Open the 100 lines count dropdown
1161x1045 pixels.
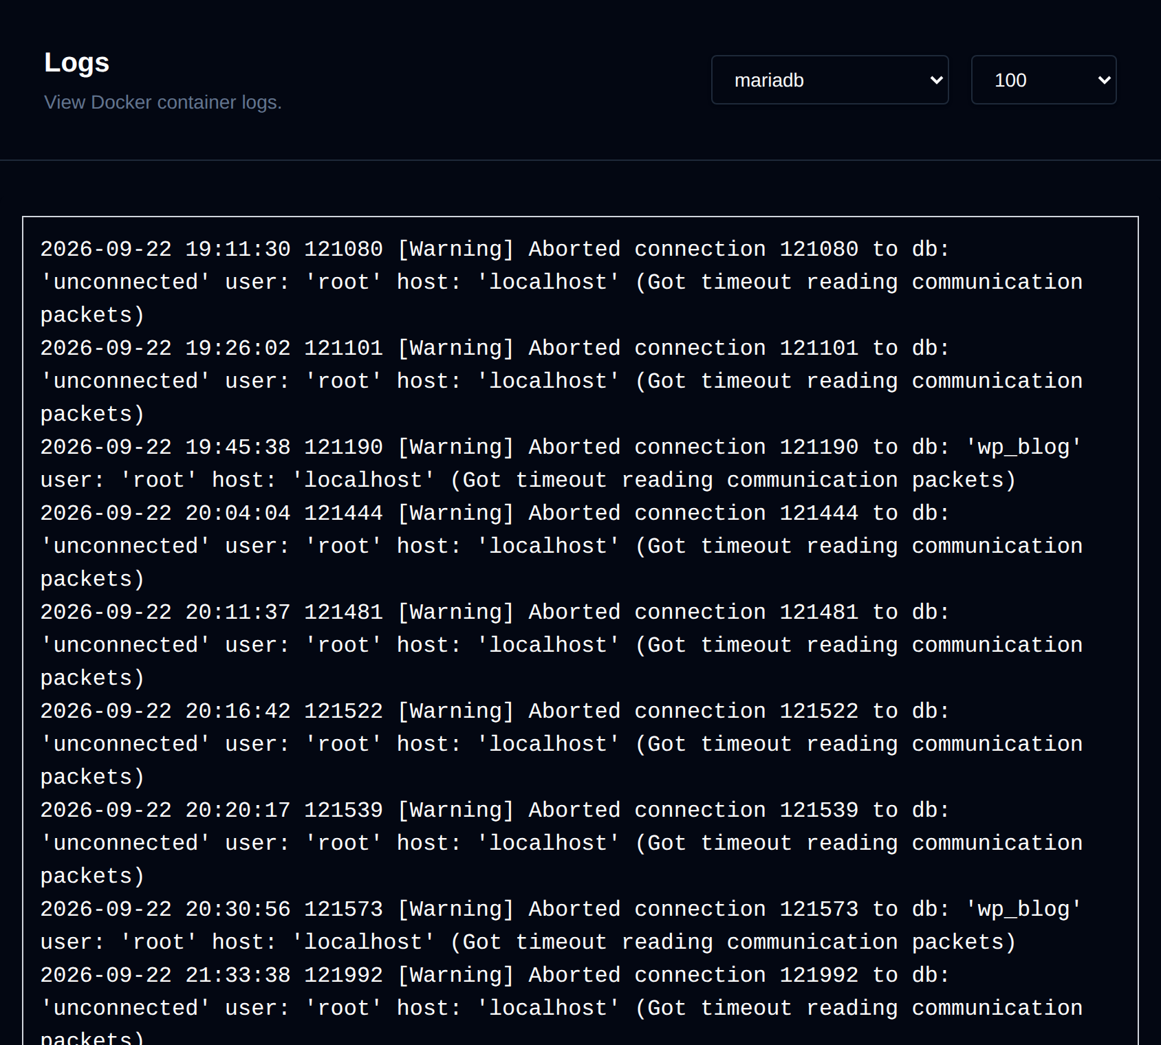click(1043, 80)
